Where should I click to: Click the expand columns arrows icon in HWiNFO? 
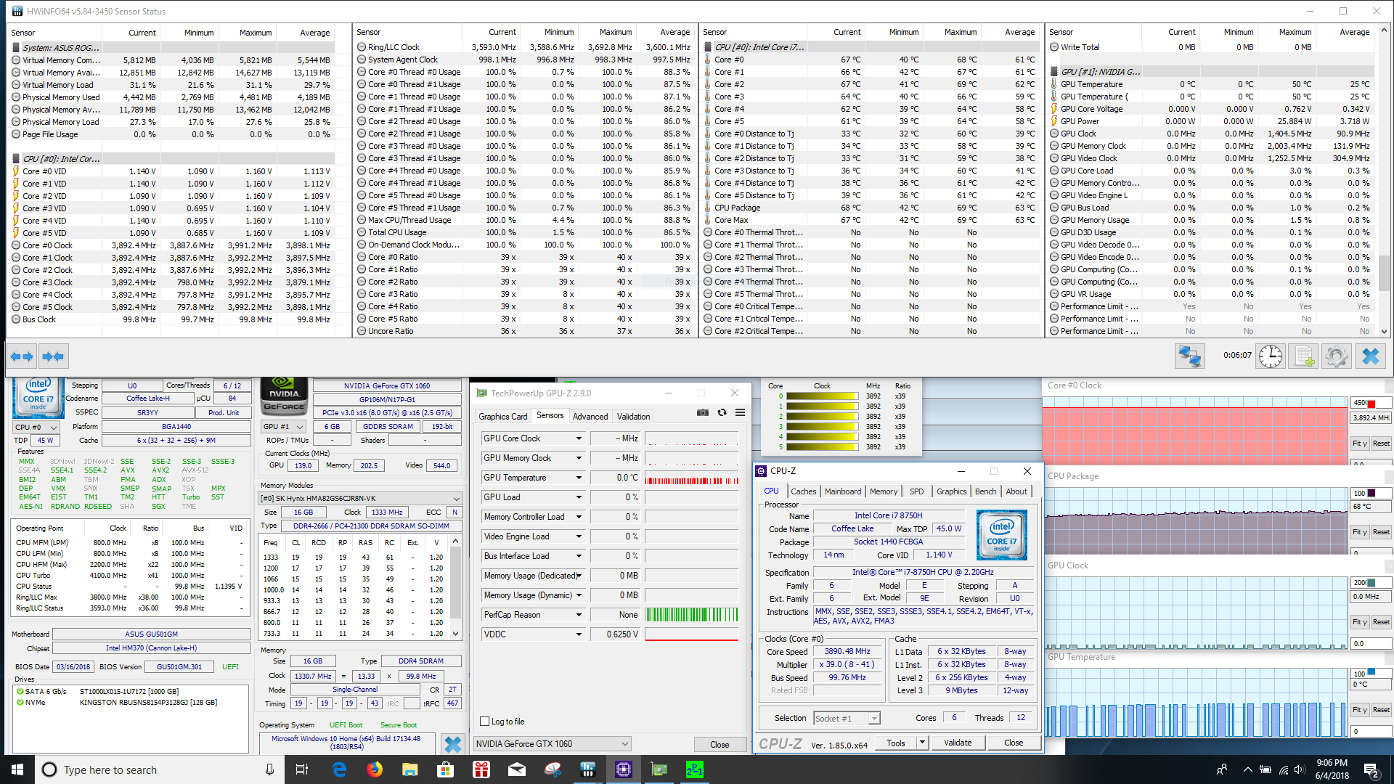tap(23, 356)
